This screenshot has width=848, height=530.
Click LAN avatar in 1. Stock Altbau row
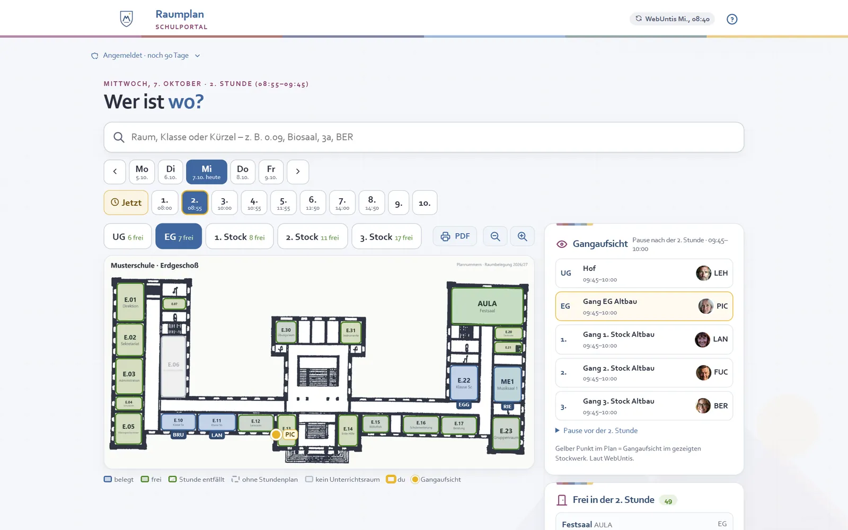(702, 339)
